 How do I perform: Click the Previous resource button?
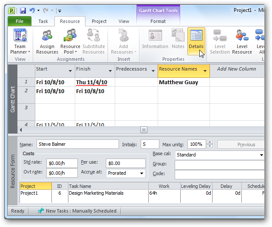pyautogui.click(x=241, y=145)
